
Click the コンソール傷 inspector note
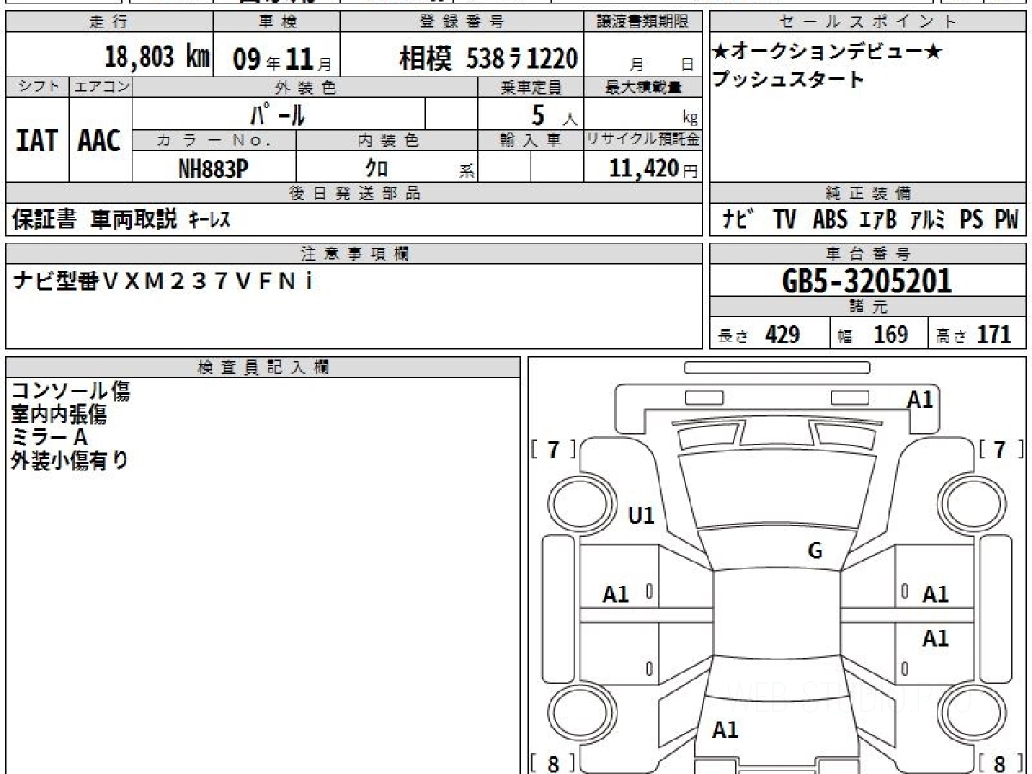(71, 392)
